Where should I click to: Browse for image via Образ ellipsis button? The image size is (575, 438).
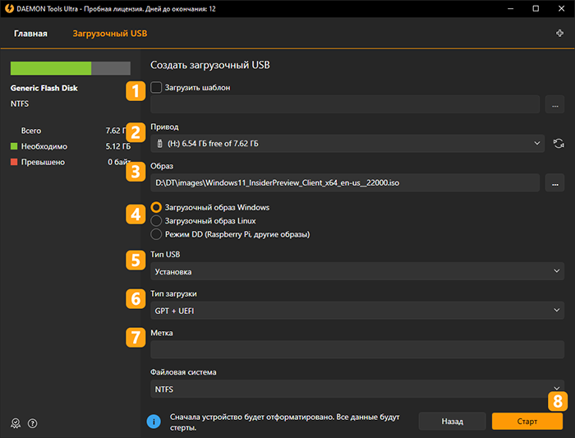tap(554, 182)
